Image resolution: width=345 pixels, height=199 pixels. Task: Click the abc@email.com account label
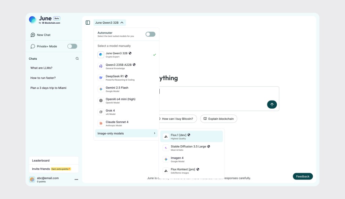pyautogui.click(x=48, y=178)
